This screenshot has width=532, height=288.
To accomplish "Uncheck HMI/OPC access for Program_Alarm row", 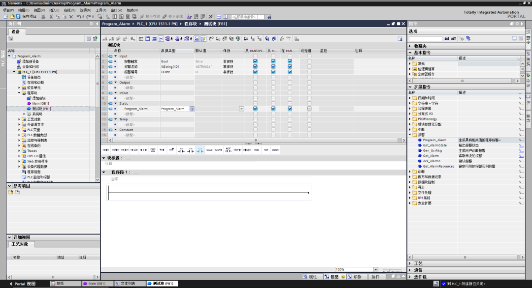I will (x=255, y=109).
